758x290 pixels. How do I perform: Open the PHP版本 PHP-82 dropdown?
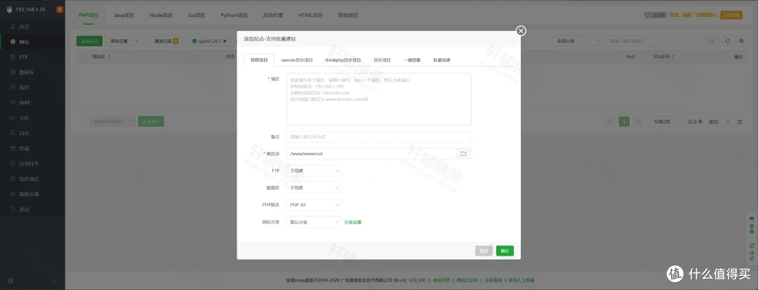point(314,205)
